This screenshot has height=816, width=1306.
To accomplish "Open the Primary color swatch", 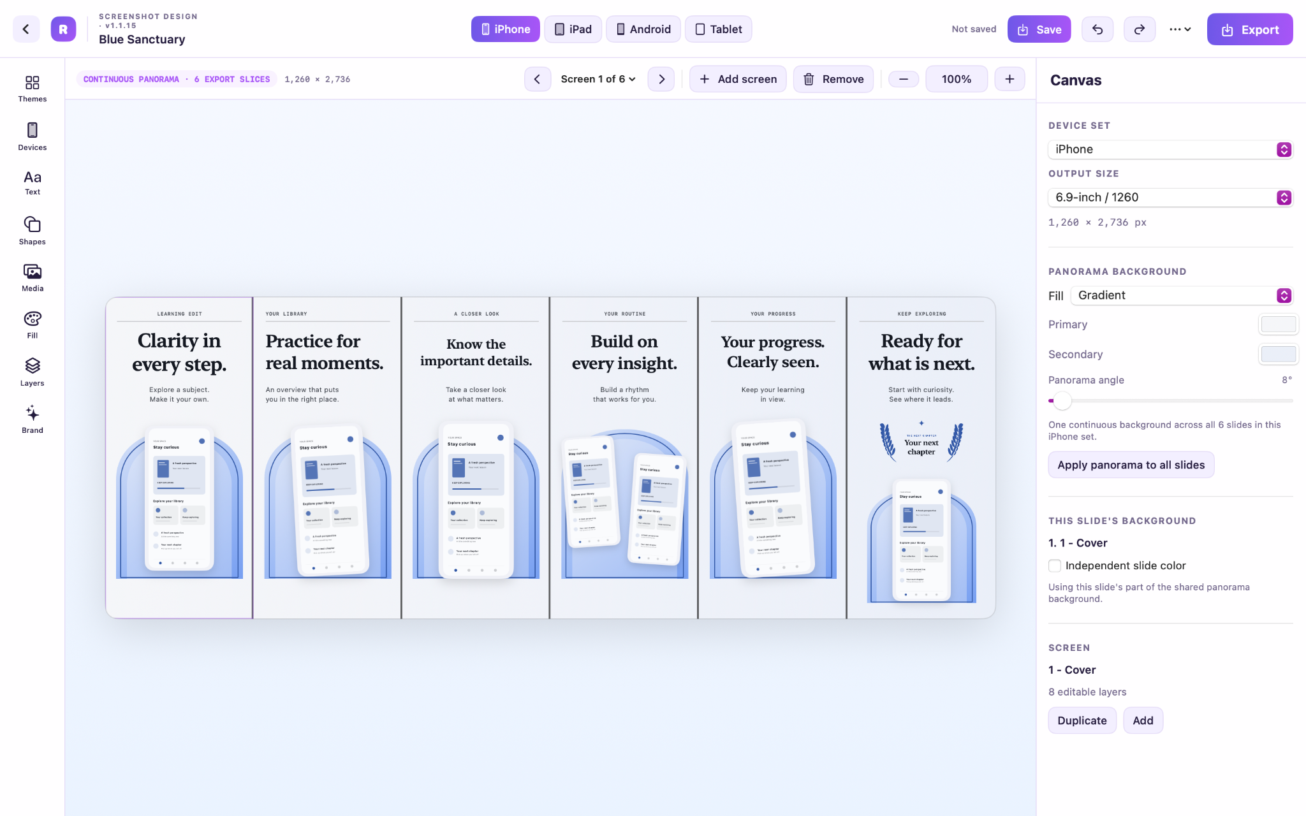I will click(x=1279, y=324).
